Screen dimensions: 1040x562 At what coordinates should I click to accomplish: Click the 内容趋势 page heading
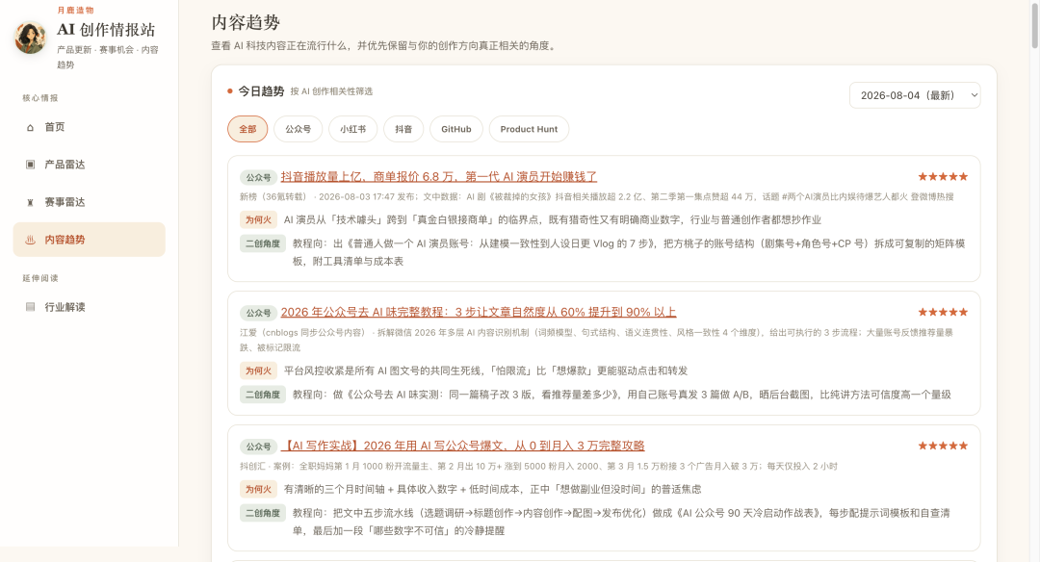246,22
